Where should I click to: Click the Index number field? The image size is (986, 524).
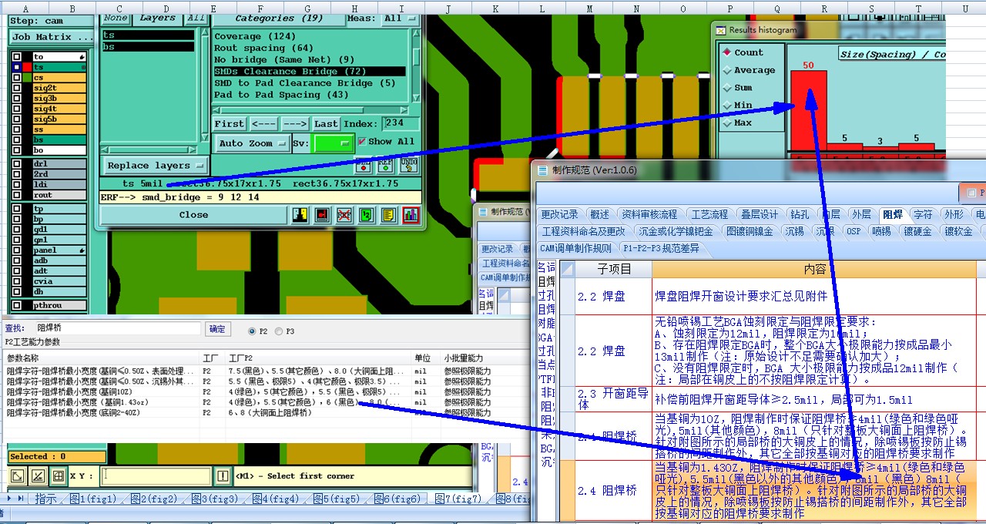click(x=401, y=123)
